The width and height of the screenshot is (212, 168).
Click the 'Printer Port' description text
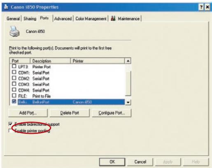pyautogui.click(x=42, y=67)
